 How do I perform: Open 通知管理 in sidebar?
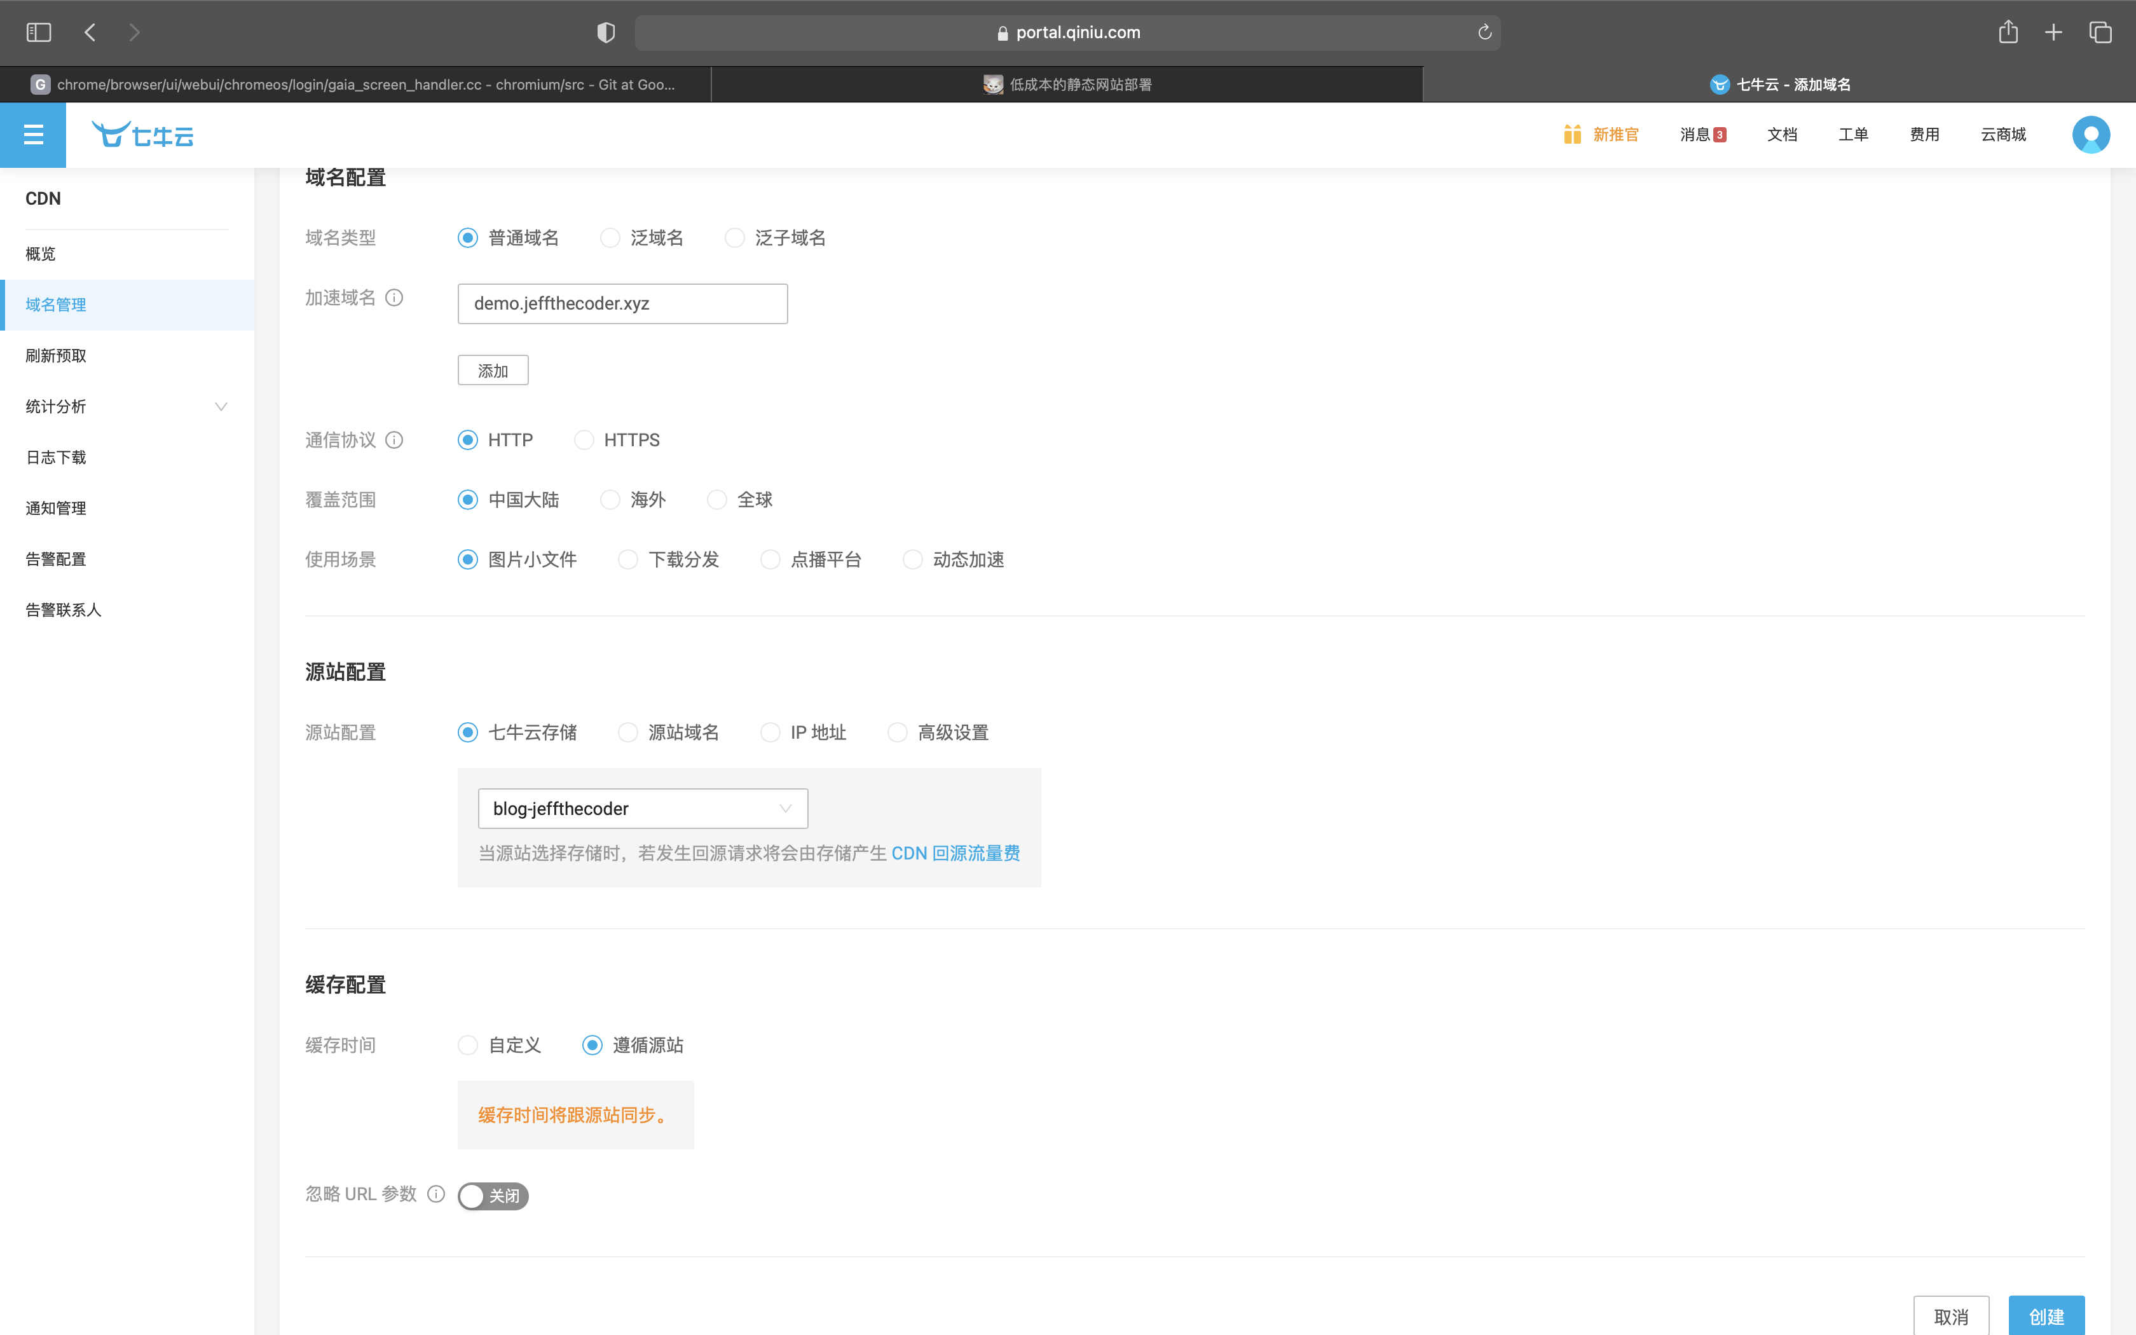tap(127, 509)
